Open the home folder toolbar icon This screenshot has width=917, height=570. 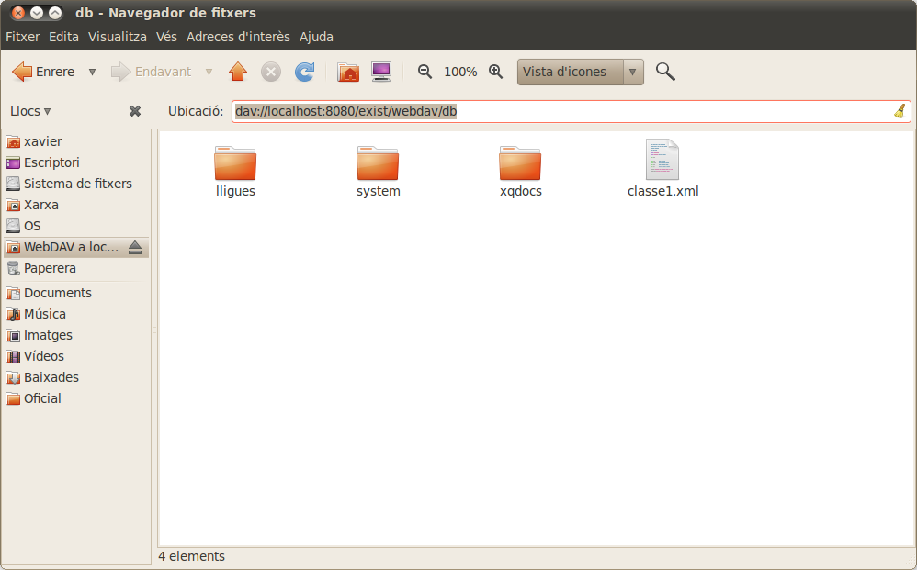pos(348,72)
